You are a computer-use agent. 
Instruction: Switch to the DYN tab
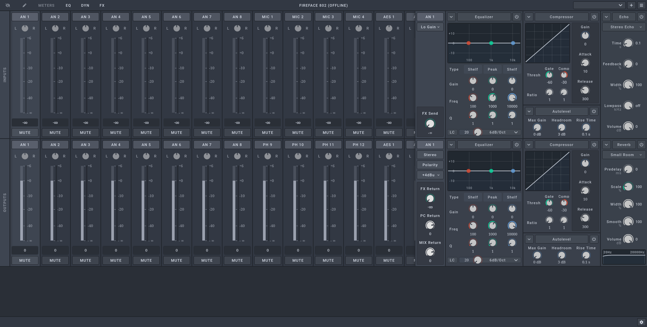point(85,5)
